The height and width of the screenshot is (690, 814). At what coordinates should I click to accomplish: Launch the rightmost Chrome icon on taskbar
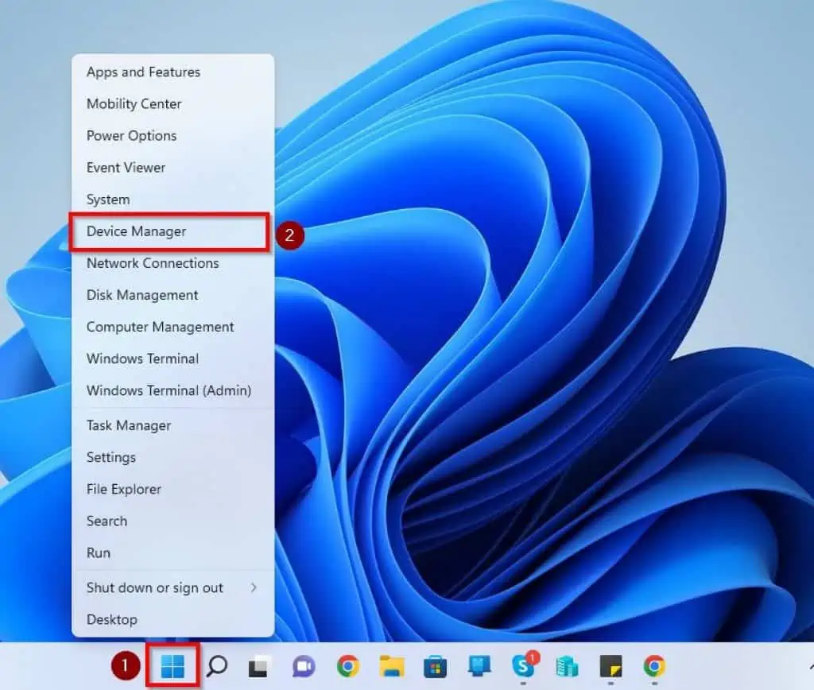tap(653, 666)
